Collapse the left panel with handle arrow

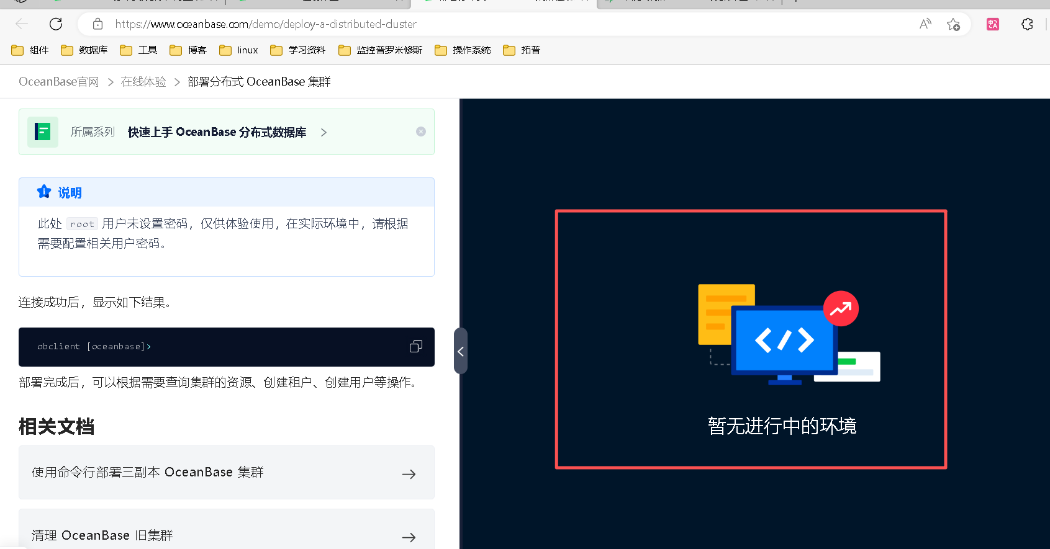click(x=461, y=351)
